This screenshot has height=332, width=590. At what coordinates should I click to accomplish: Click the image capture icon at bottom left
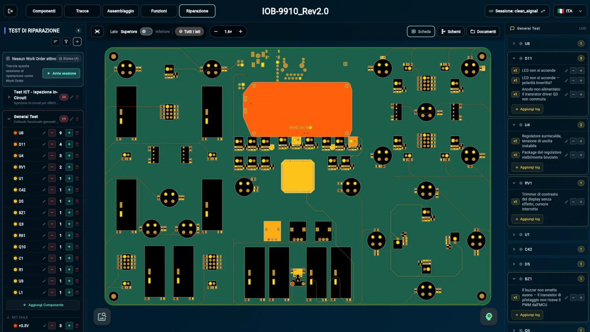tap(102, 316)
